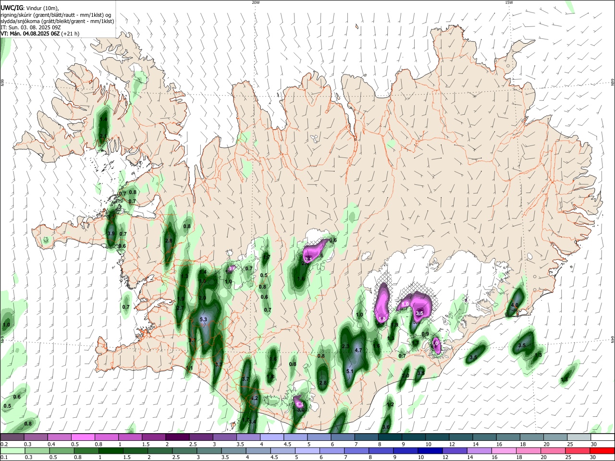The height and width of the screenshot is (461, 615).
Task: Click the 4.2 precipitation value on the map
Action: (x=255, y=398)
